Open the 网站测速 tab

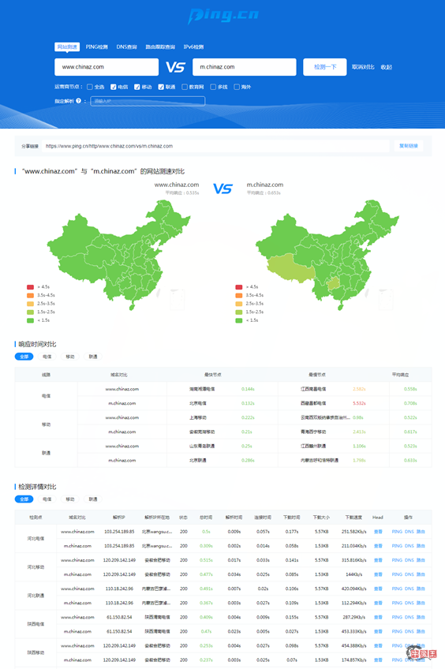67,47
